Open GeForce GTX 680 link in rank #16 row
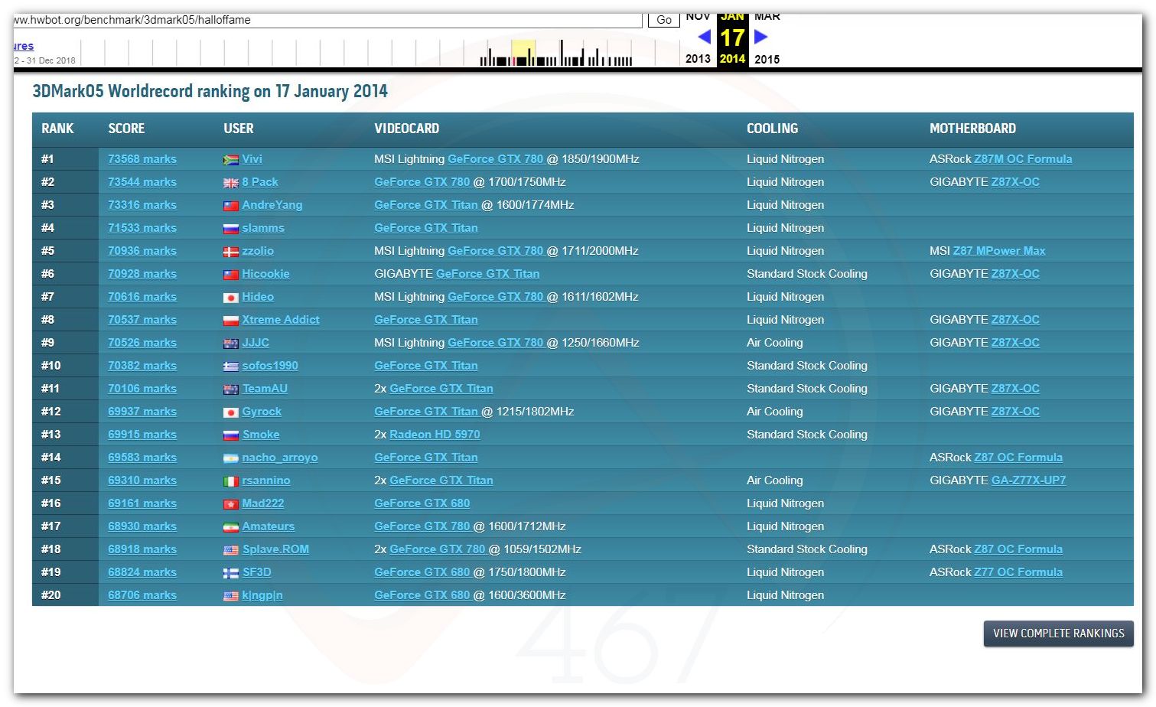Viewport: 1156px width, 707px height. [422, 503]
